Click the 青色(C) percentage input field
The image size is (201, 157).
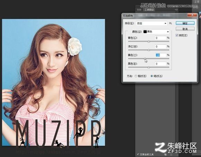pos(160,38)
